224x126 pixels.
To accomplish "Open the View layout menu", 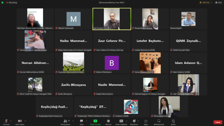I will point(218,2).
